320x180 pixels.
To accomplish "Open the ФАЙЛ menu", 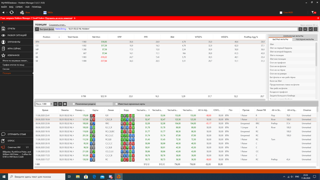I will [4, 7].
